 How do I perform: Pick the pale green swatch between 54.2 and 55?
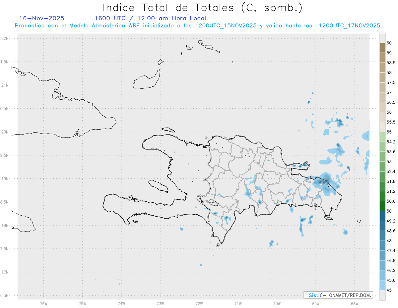coord(382,137)
